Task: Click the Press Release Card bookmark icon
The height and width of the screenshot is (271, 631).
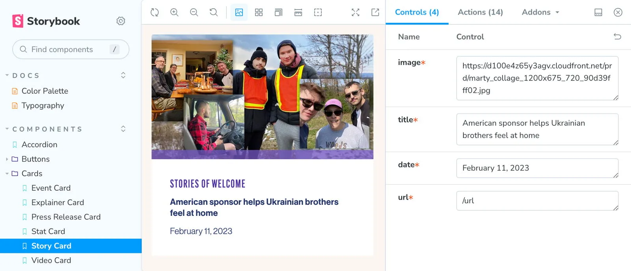Action: (25, 217)
